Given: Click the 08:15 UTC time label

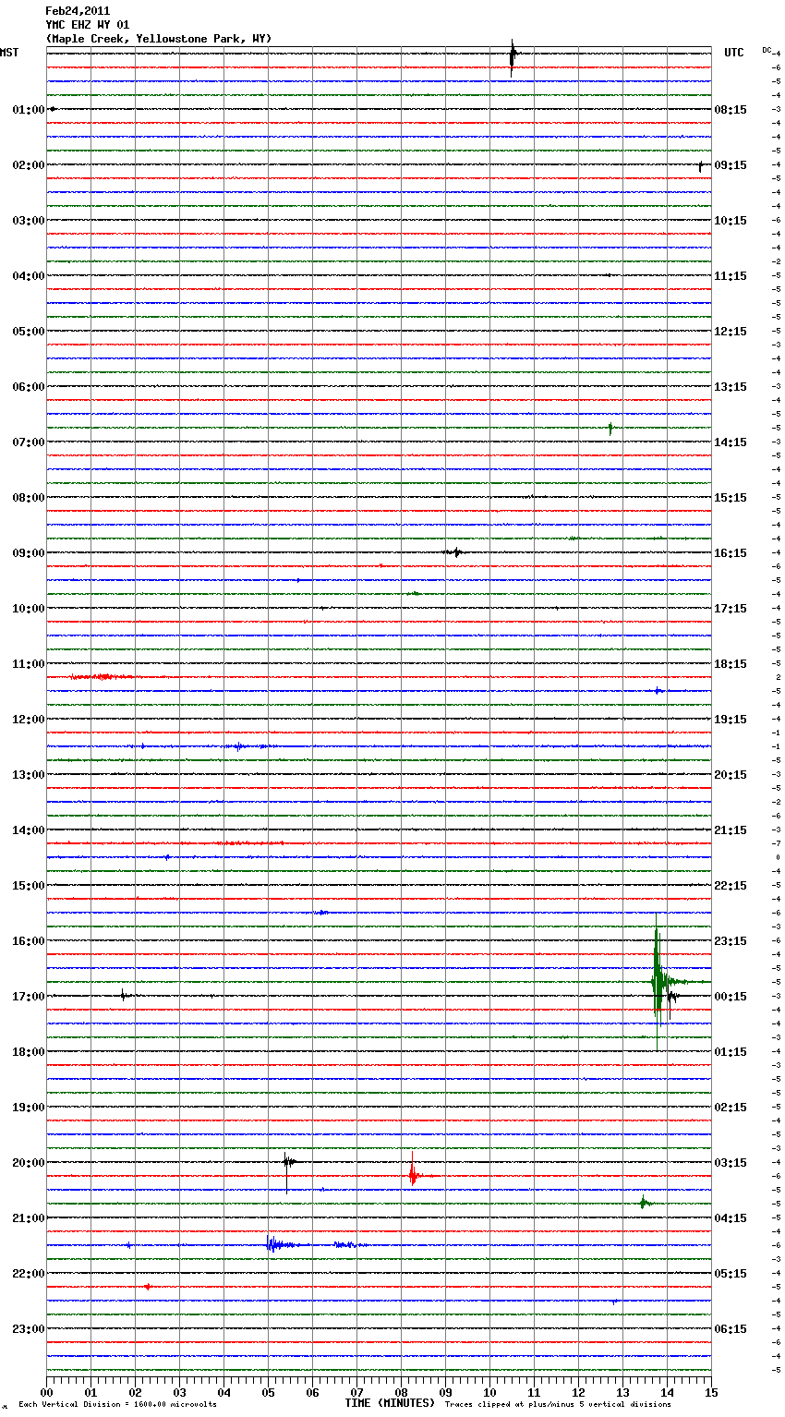Looking at the screenshot, I should pyautogui.click(x=731, y=110).
